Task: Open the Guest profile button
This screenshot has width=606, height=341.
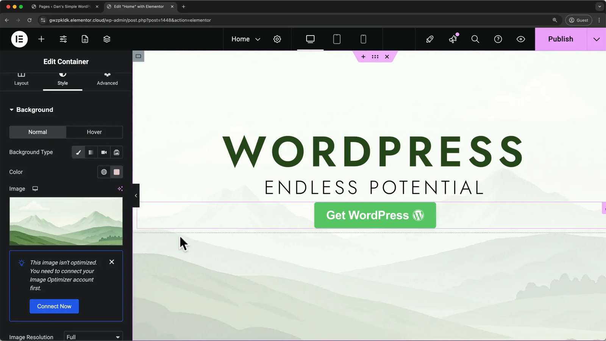Action: point(579,20)
